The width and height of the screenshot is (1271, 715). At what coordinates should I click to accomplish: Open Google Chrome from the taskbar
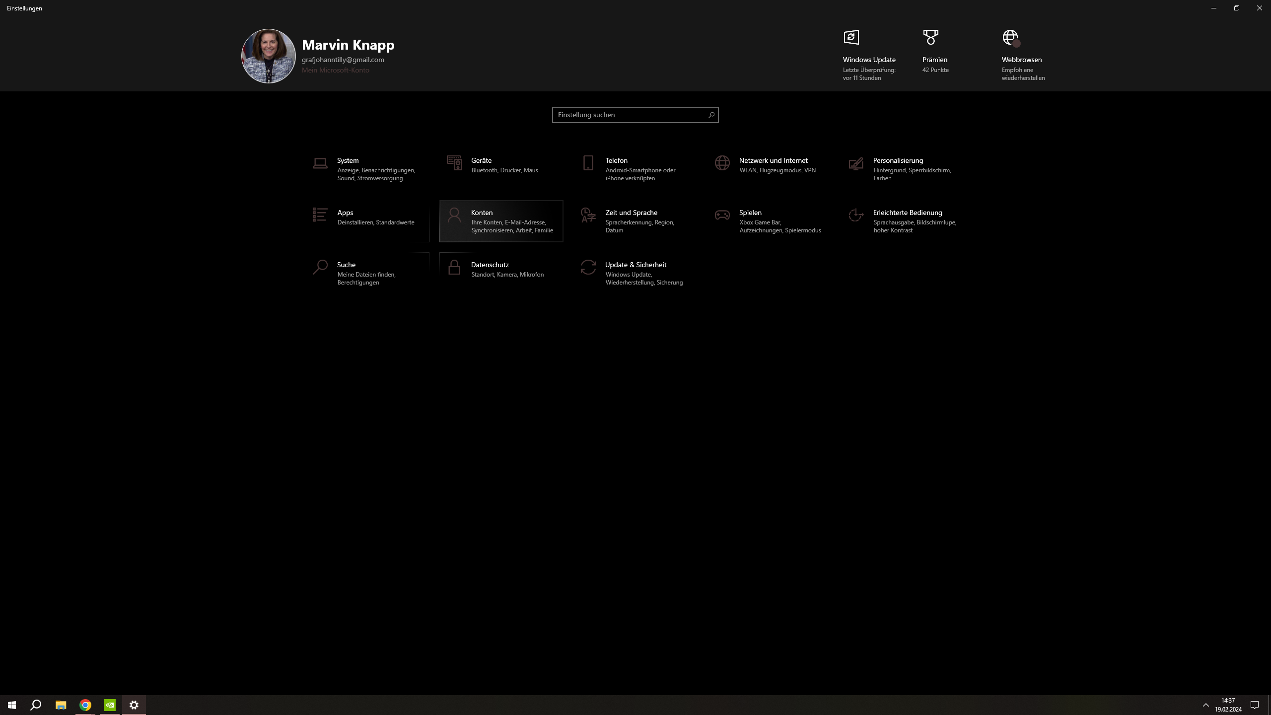(85, 705)
